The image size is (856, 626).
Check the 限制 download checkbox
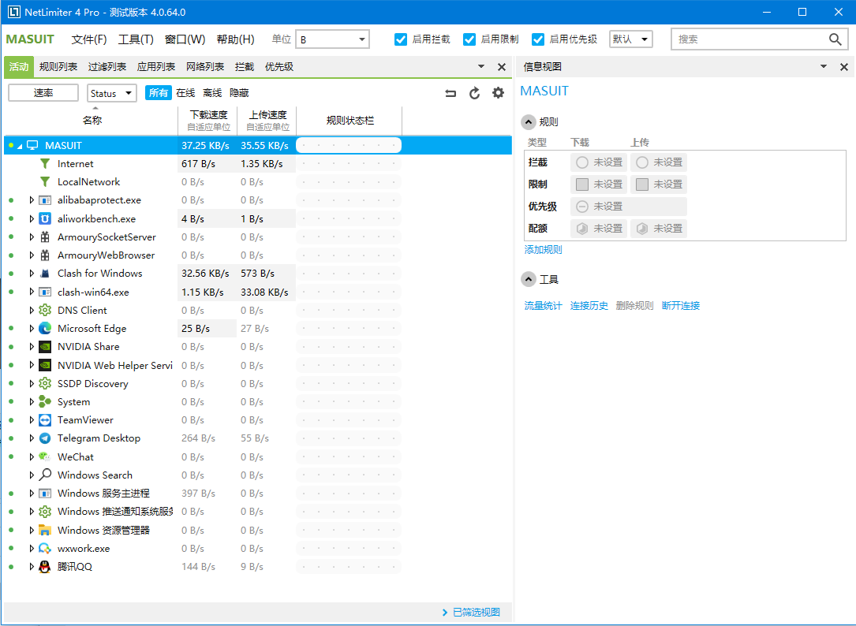click(582, 184)
